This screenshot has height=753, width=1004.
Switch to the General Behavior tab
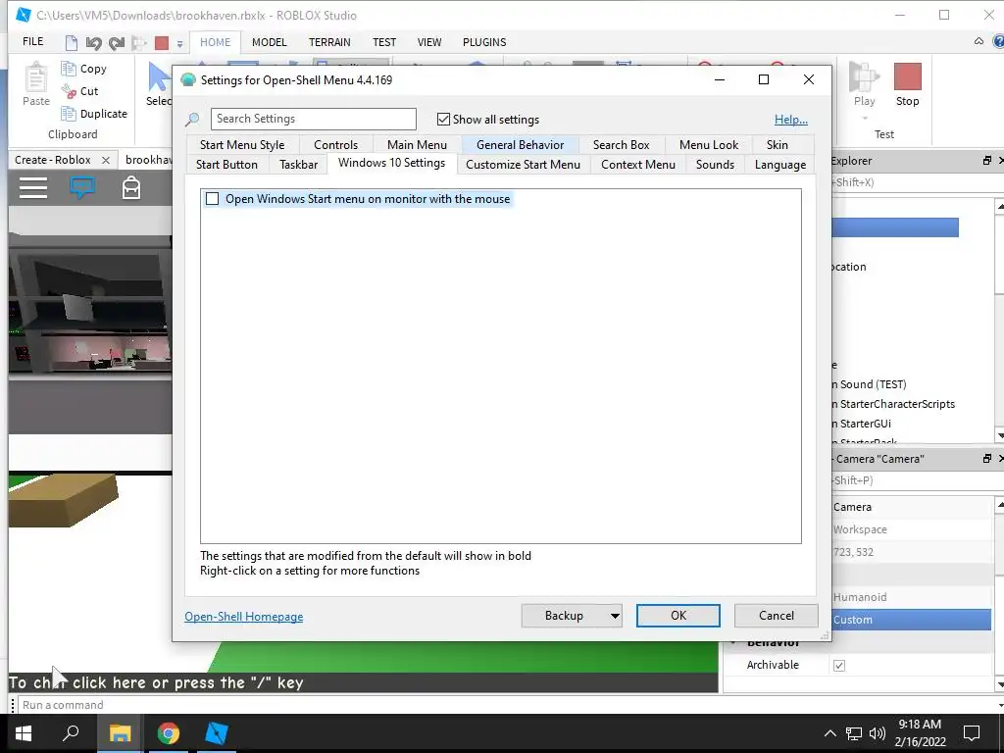[x=520, y=145]
